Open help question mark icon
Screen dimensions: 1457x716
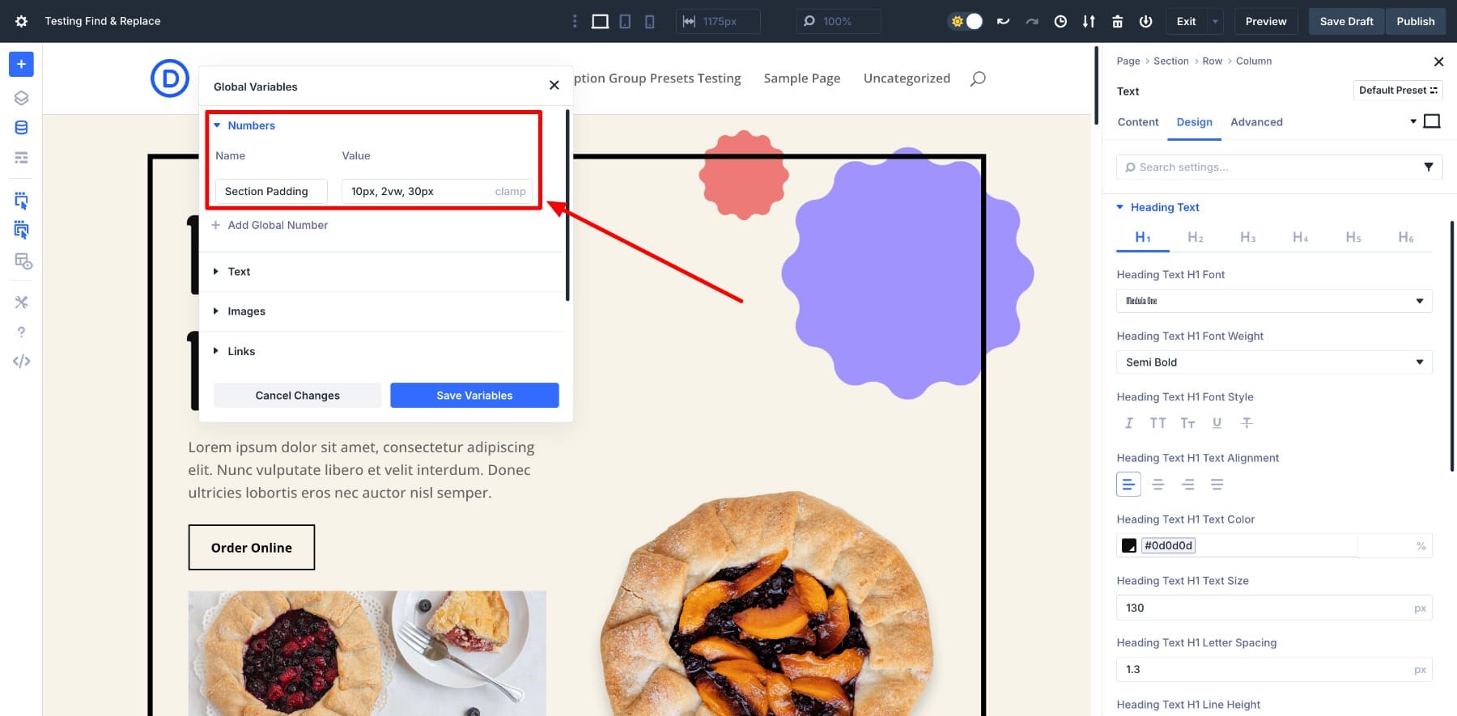pyautogui.click(x=21, y=332)
